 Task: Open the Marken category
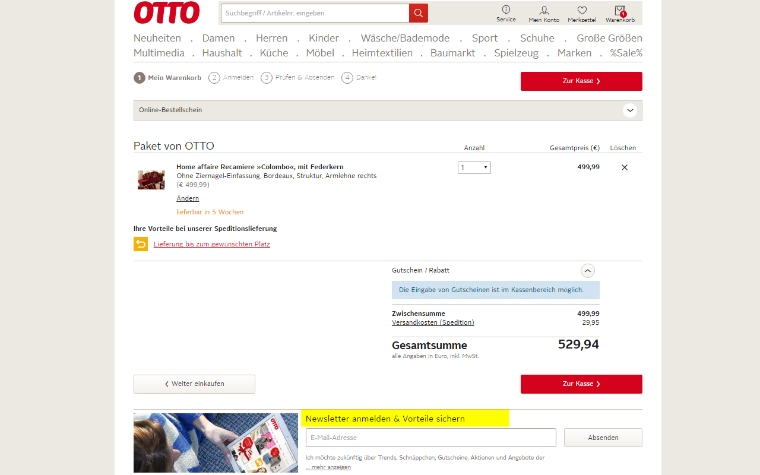coord(574,53)
